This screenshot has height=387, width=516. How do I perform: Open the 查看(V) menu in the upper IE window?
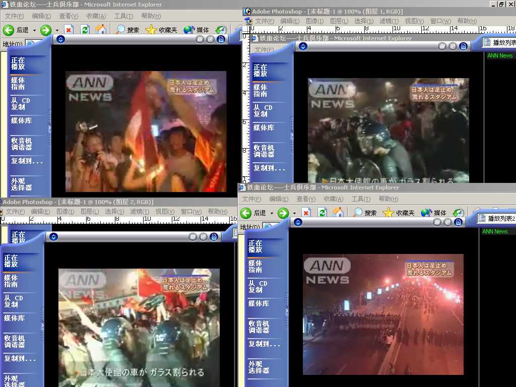click(x=69, y=16)
